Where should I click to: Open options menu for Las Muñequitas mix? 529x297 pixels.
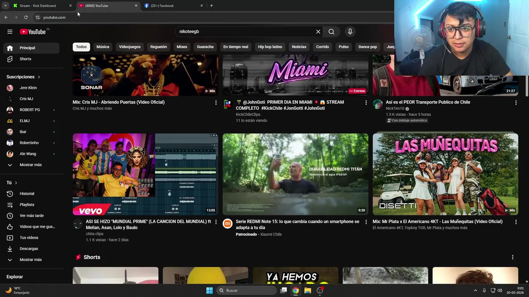pyautogui.click(x=516, y=222)
